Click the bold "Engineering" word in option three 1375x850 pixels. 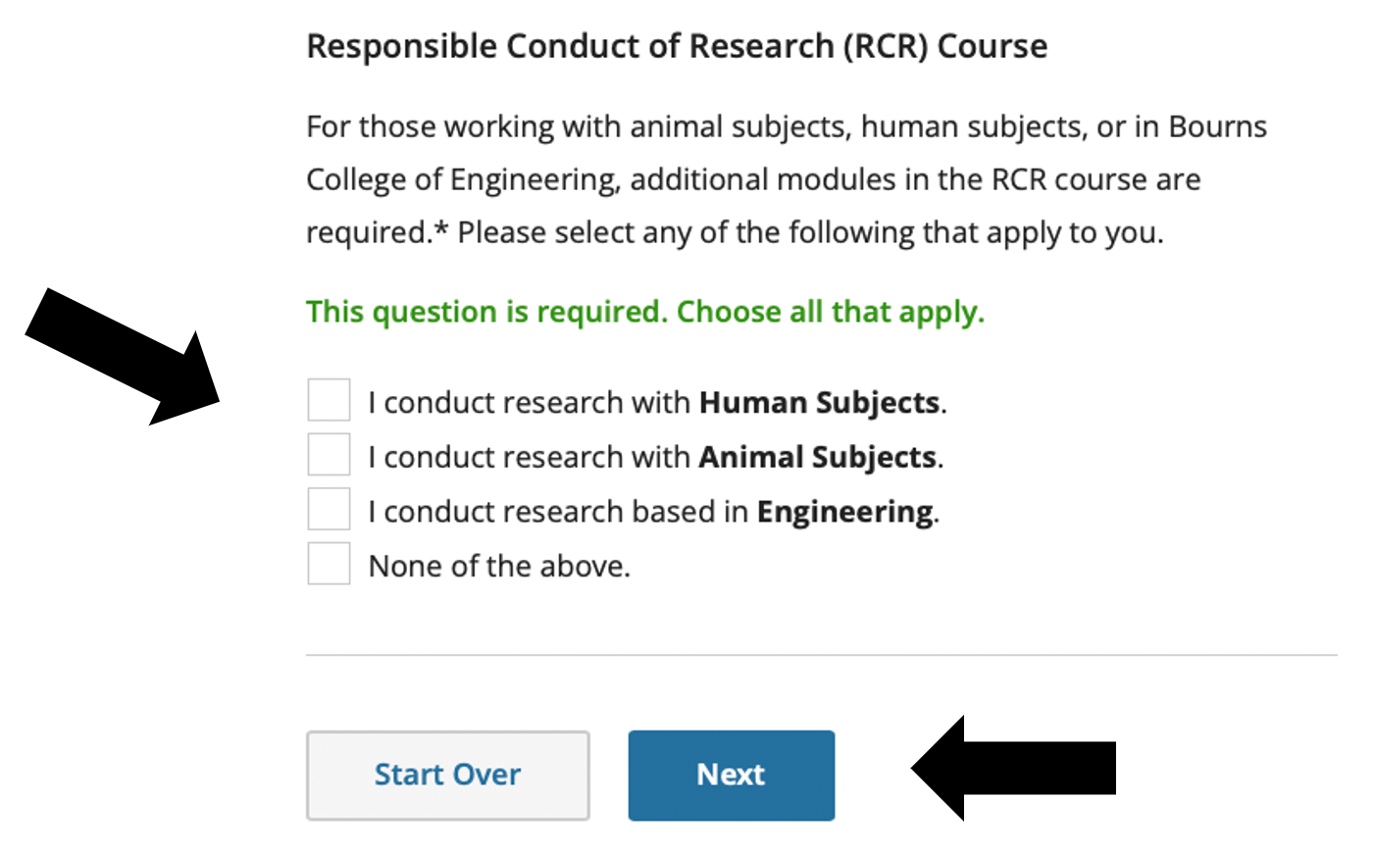844,512
